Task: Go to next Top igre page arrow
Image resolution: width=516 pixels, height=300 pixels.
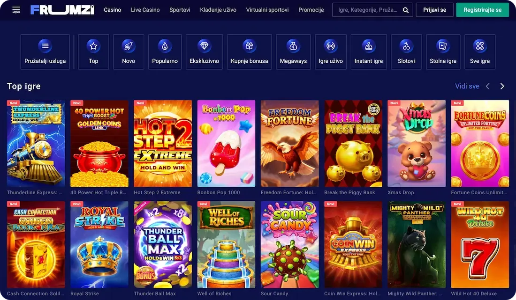Action: pos(502,86)
